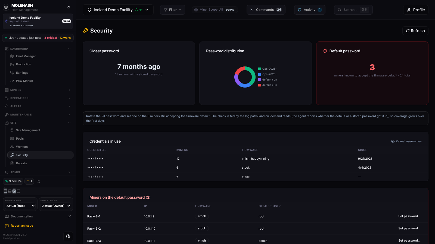Click the red default legend swatch
The height and width of the screenshot is (244, 435).
pos(260,85)
